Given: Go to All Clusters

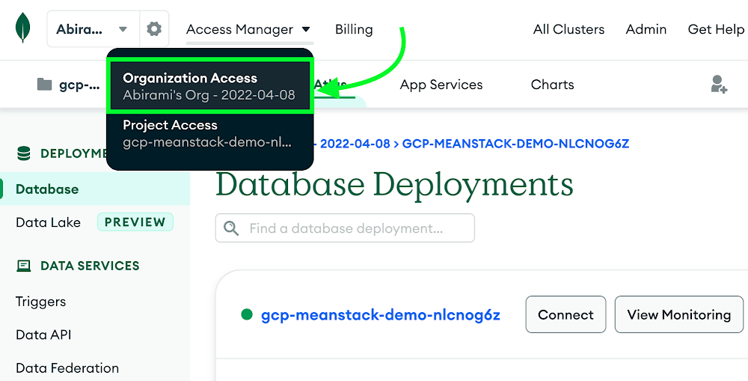Looking at the screenshot, I should (568, 30).
